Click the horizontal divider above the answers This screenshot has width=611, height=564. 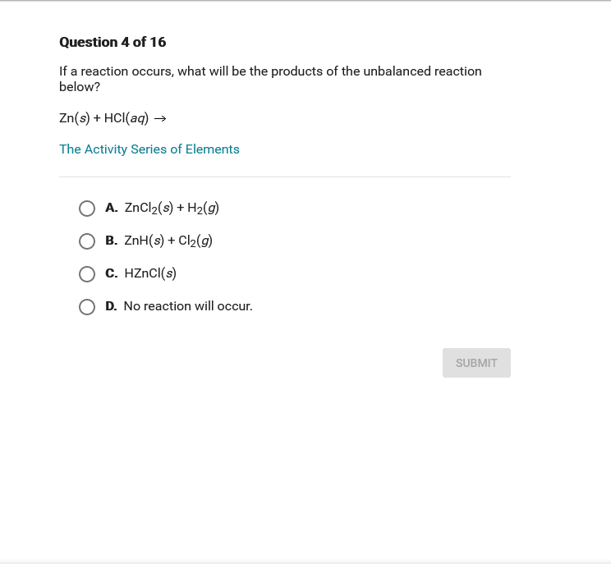(285, 177)
